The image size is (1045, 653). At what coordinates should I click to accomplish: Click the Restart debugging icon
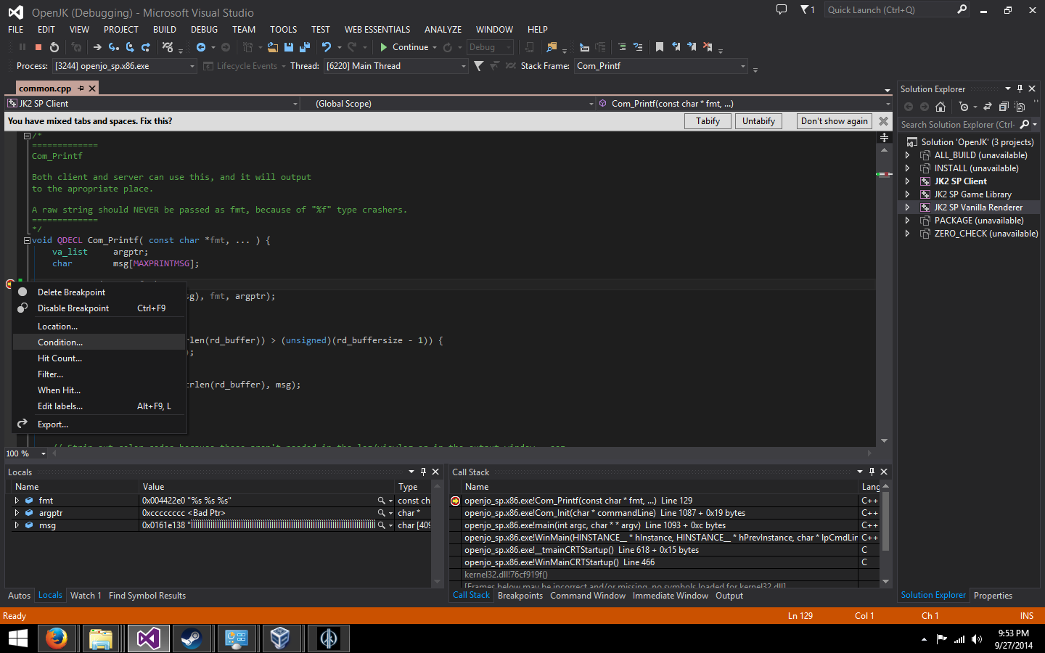[54, 47]
